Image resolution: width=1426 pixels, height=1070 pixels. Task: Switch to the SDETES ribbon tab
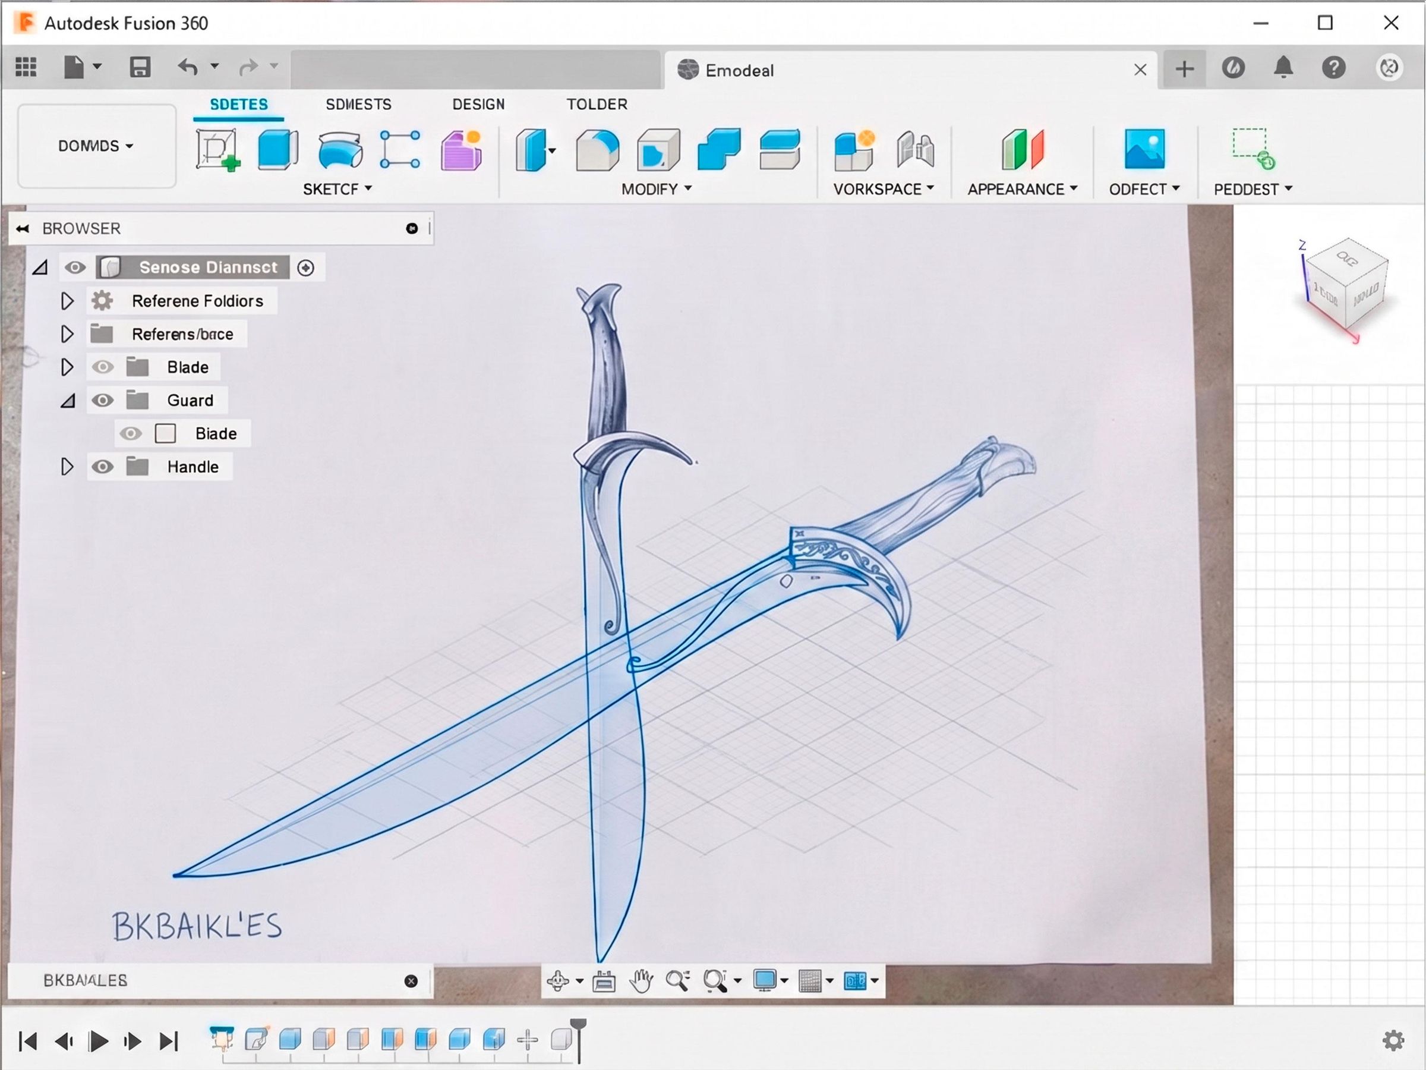pos(238,105)
